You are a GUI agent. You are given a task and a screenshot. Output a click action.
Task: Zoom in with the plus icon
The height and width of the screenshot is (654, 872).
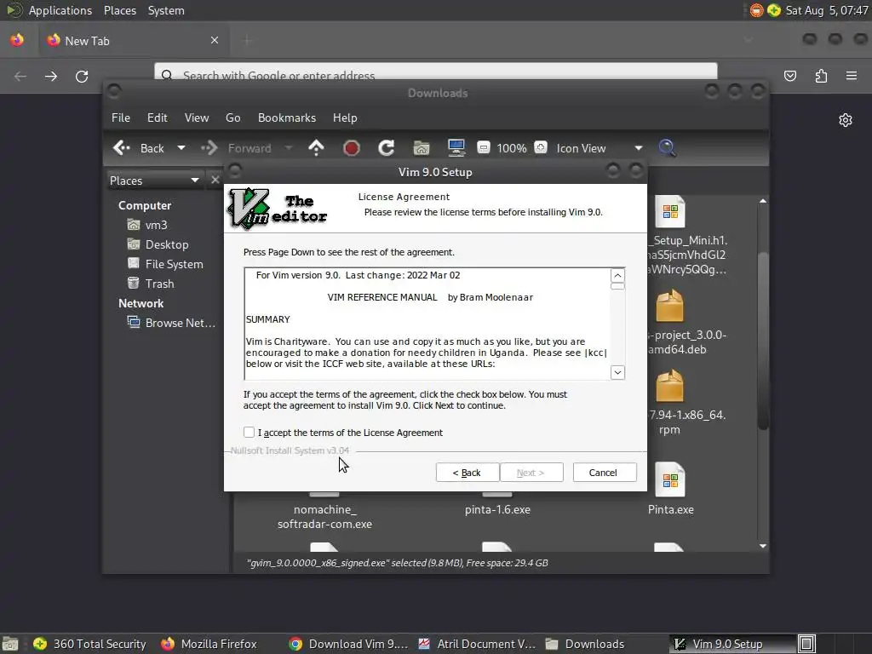pos(541,147)
